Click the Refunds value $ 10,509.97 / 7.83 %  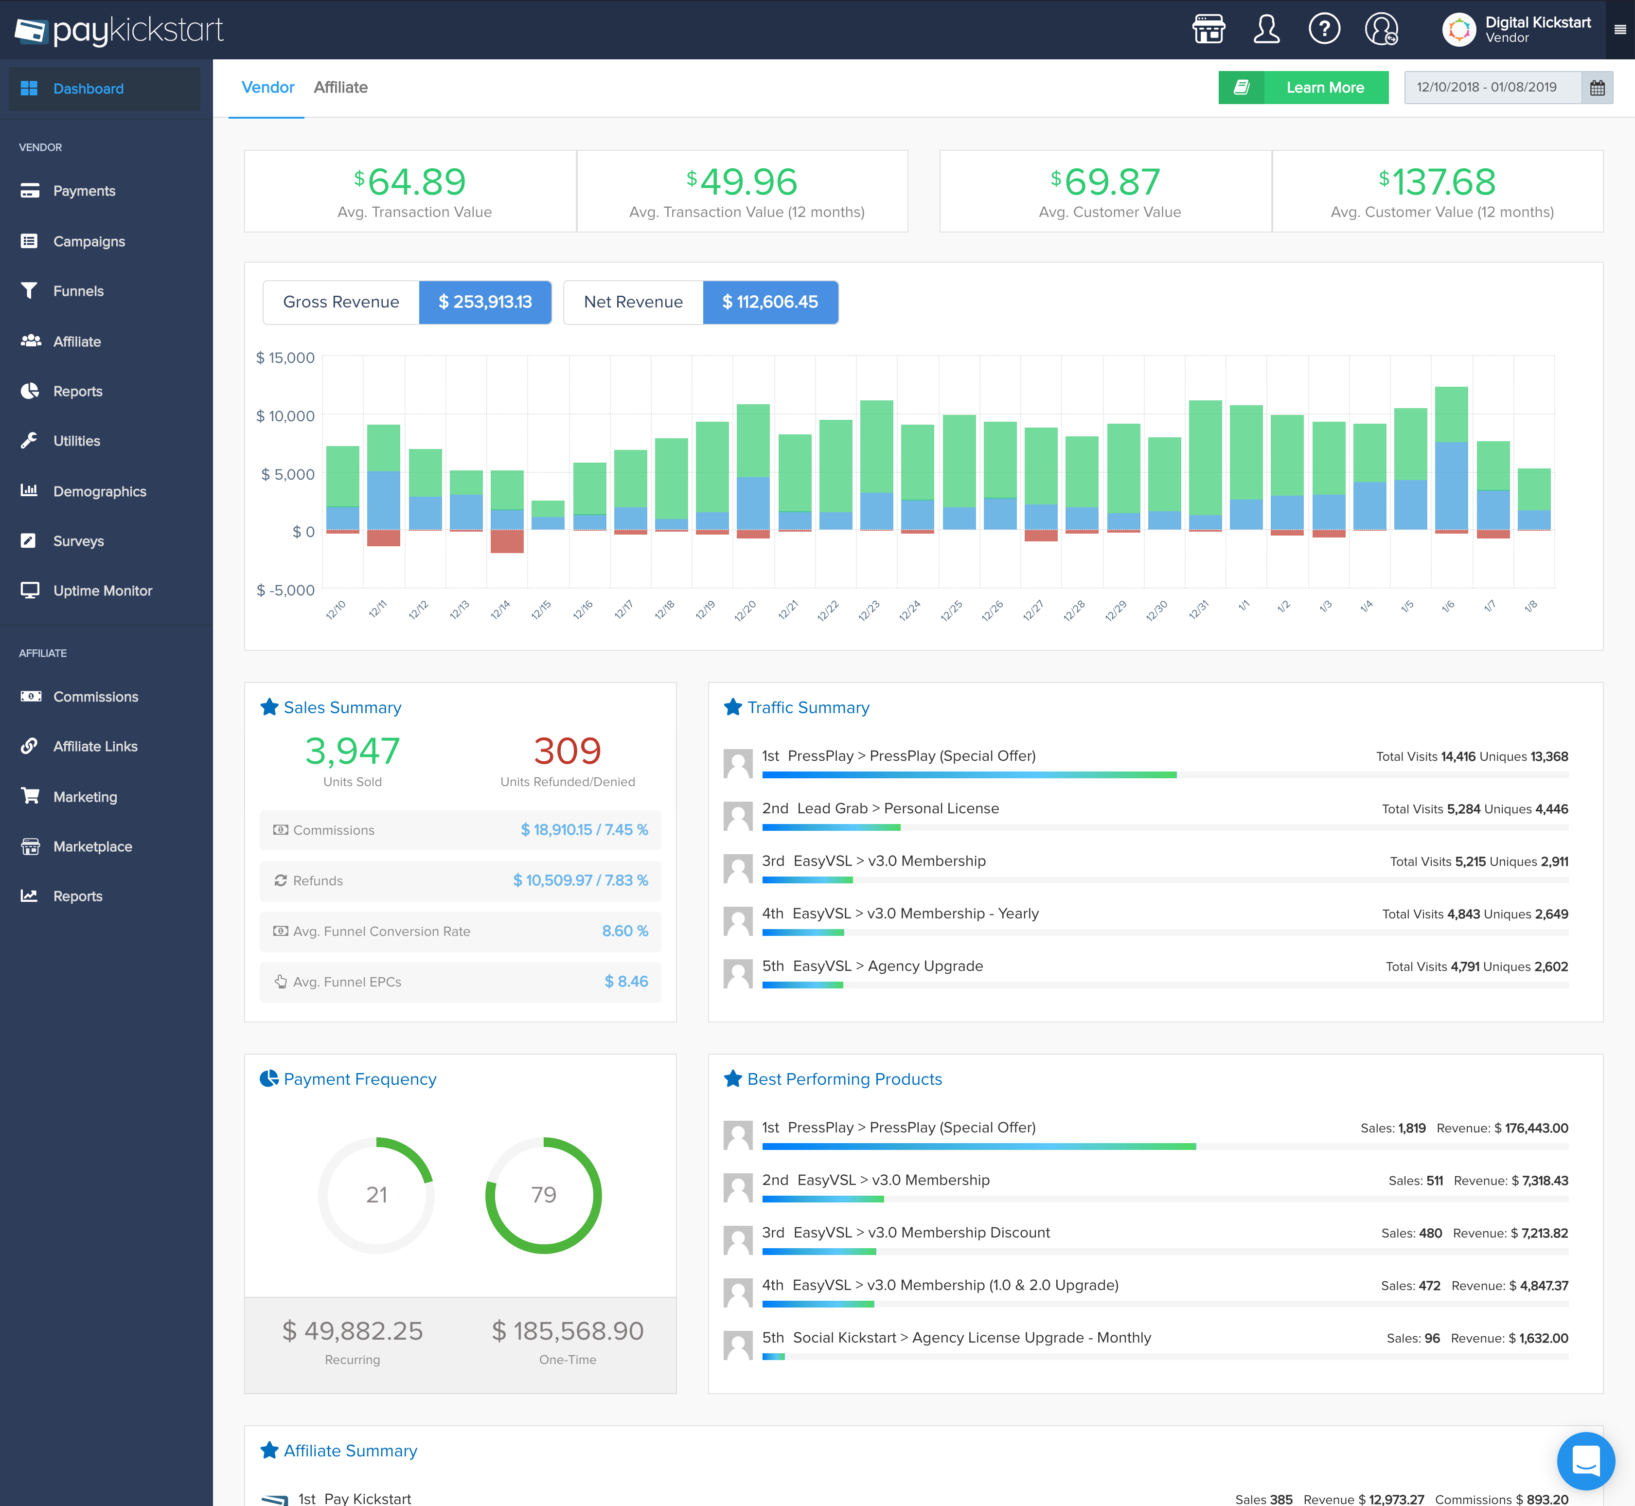580,880
